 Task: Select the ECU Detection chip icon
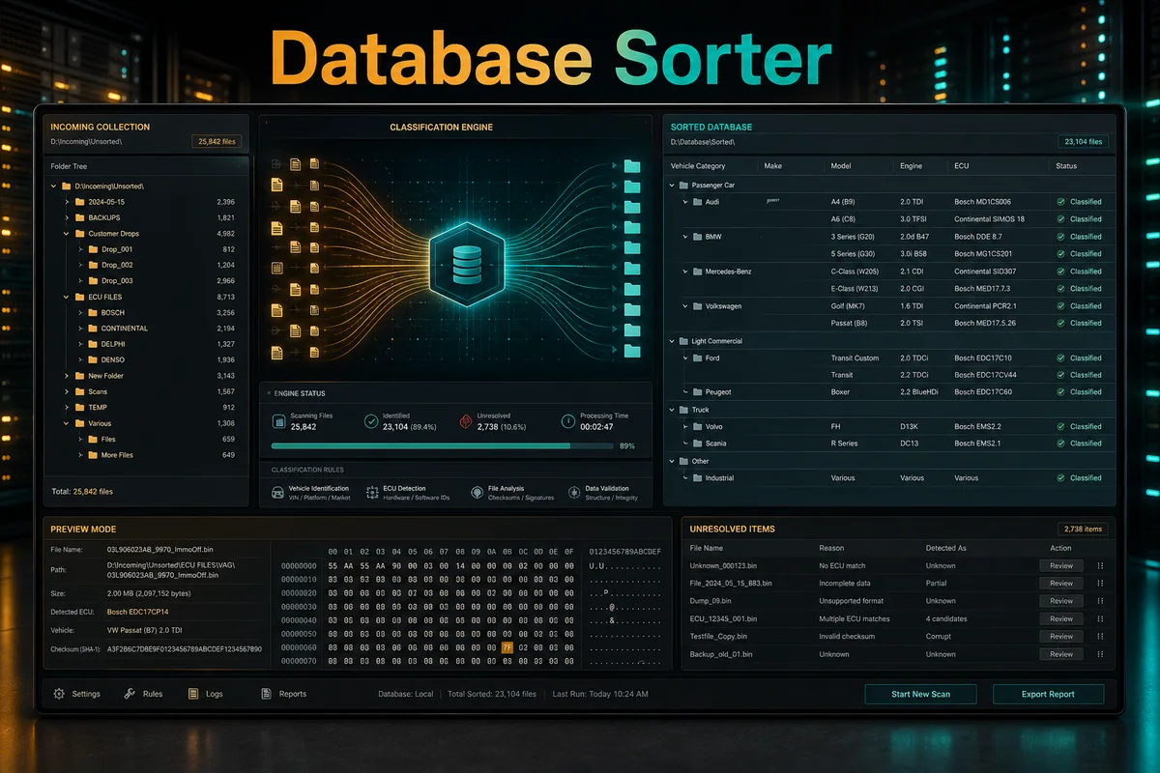point(372,492)
